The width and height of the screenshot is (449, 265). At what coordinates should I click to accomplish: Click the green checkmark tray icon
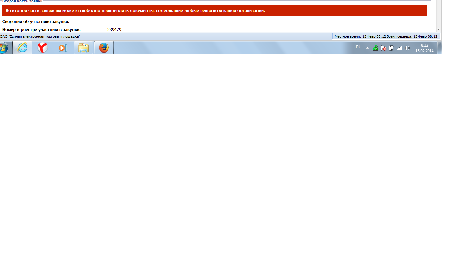[x=376, y=48]
